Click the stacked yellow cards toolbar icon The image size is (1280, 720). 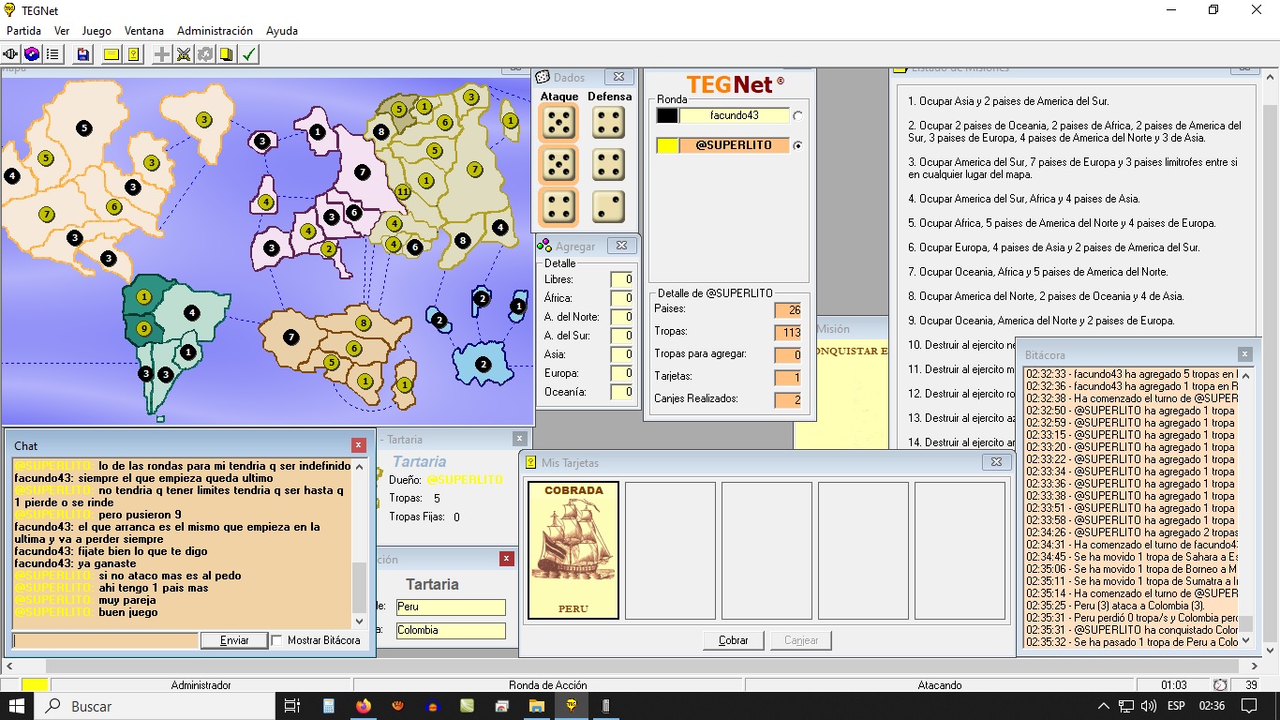227,54
